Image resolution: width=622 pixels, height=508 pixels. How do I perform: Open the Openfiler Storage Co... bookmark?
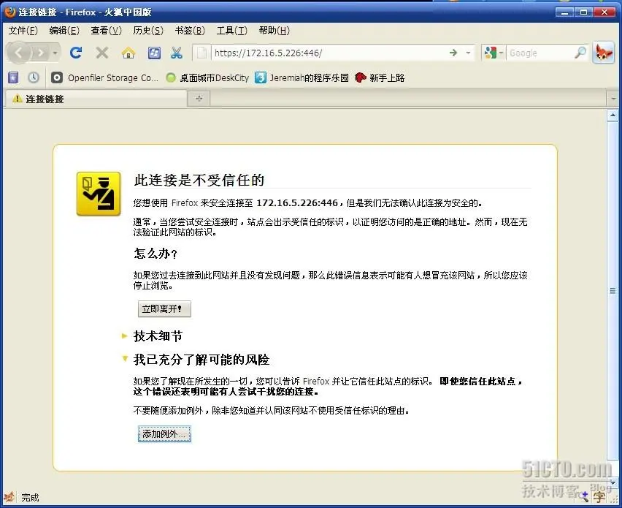point(104,78)
